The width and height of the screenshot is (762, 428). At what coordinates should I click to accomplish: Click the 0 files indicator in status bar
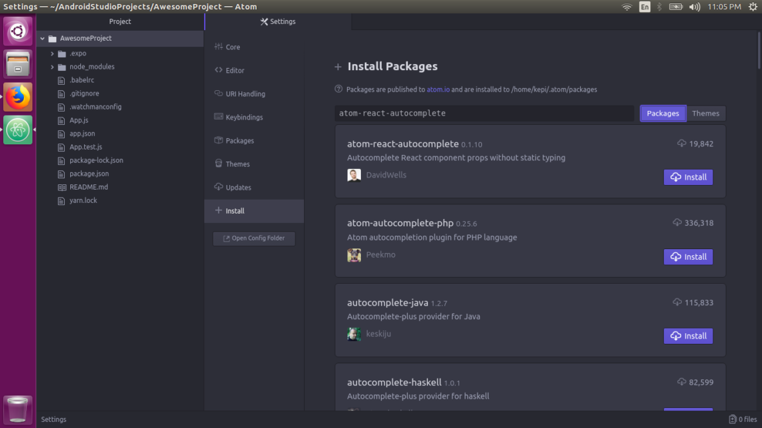pos(743,419)
